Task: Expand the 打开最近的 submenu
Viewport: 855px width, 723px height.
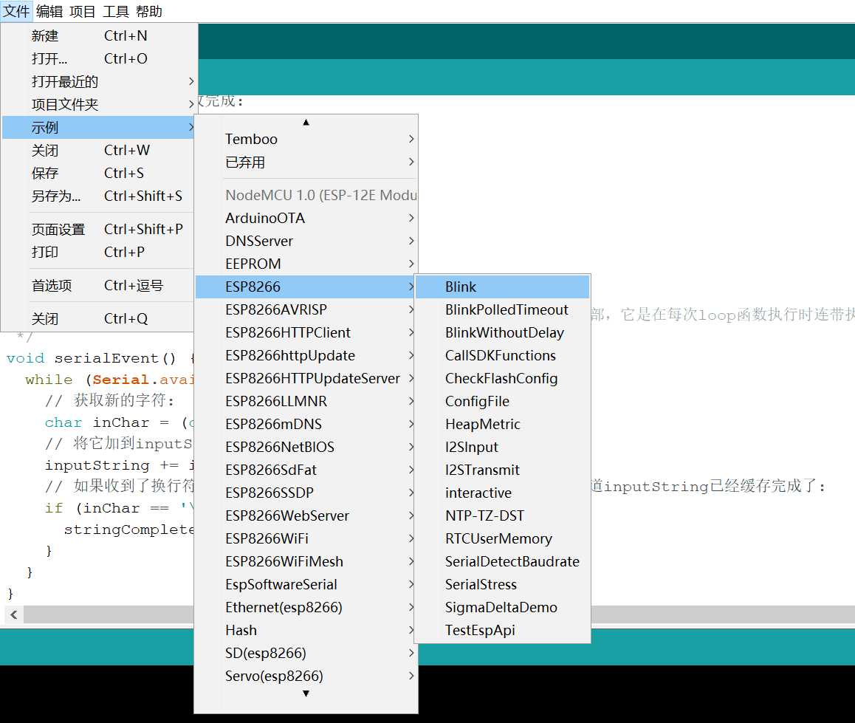Action: point(99,82)
